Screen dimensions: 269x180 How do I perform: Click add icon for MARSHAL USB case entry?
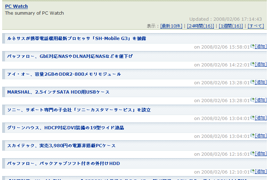click(x=252, y=100)
